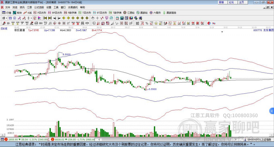Launch the 江恩轮 Gann wheel
274x147 pixels.
pyautogui.click(x=129, y=13)
